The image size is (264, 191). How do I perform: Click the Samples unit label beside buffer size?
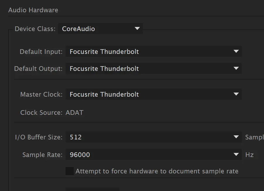pyautogui.click(x=255, y=137)
